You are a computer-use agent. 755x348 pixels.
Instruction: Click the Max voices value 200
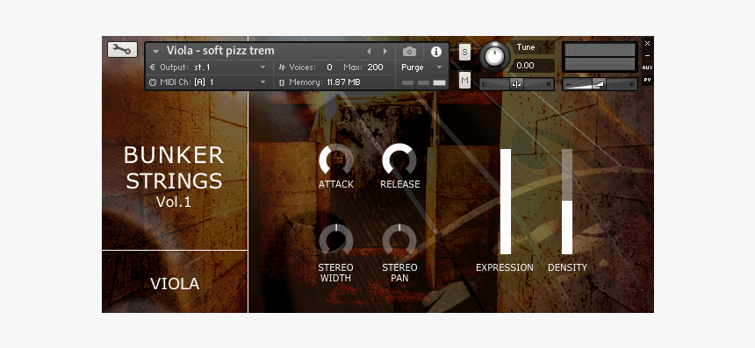tap(375, 67)
